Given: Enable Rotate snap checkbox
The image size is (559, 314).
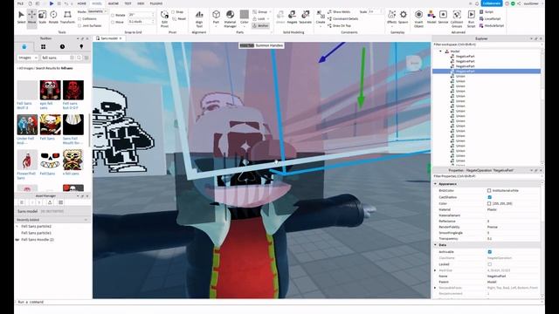Looking at the screenshot, I should [x=113, y=16].
